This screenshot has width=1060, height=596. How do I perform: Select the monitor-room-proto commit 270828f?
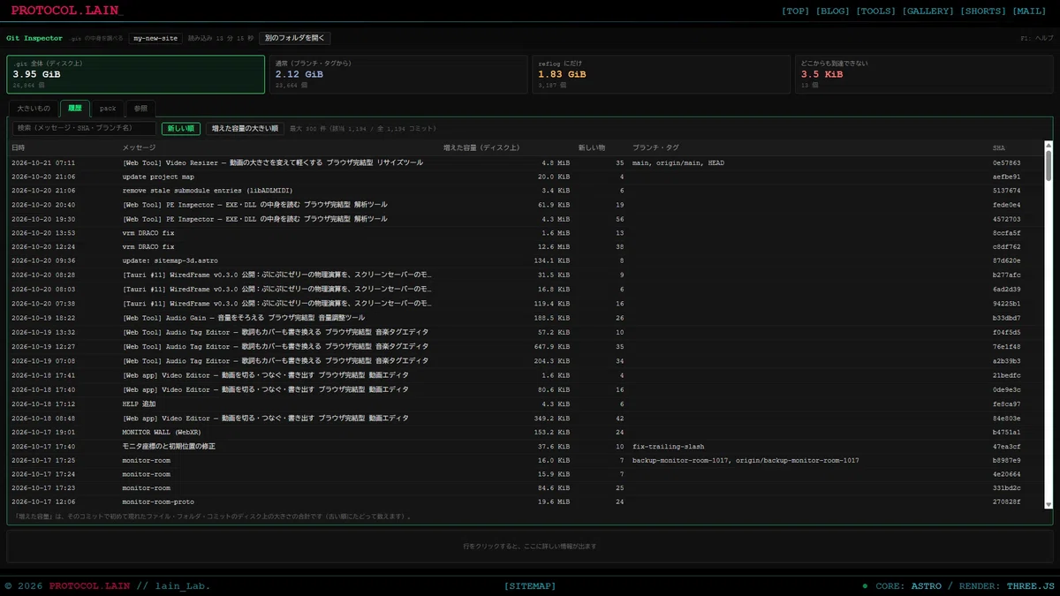click(526, 502)
